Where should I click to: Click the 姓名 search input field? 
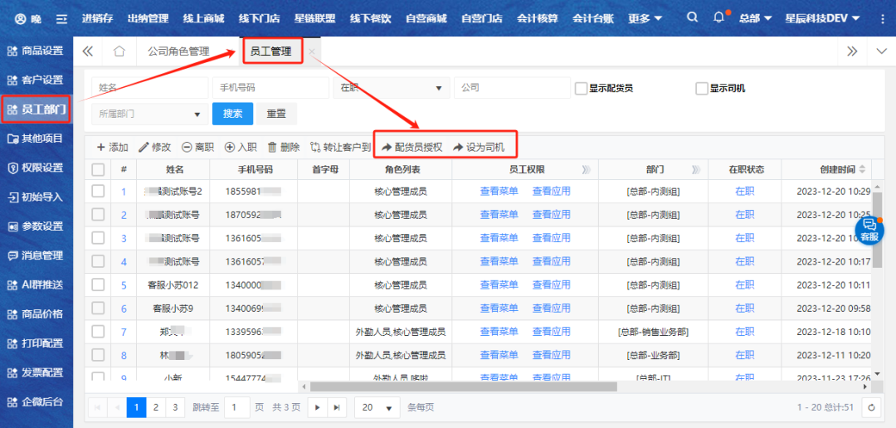(x=149, y=88)
